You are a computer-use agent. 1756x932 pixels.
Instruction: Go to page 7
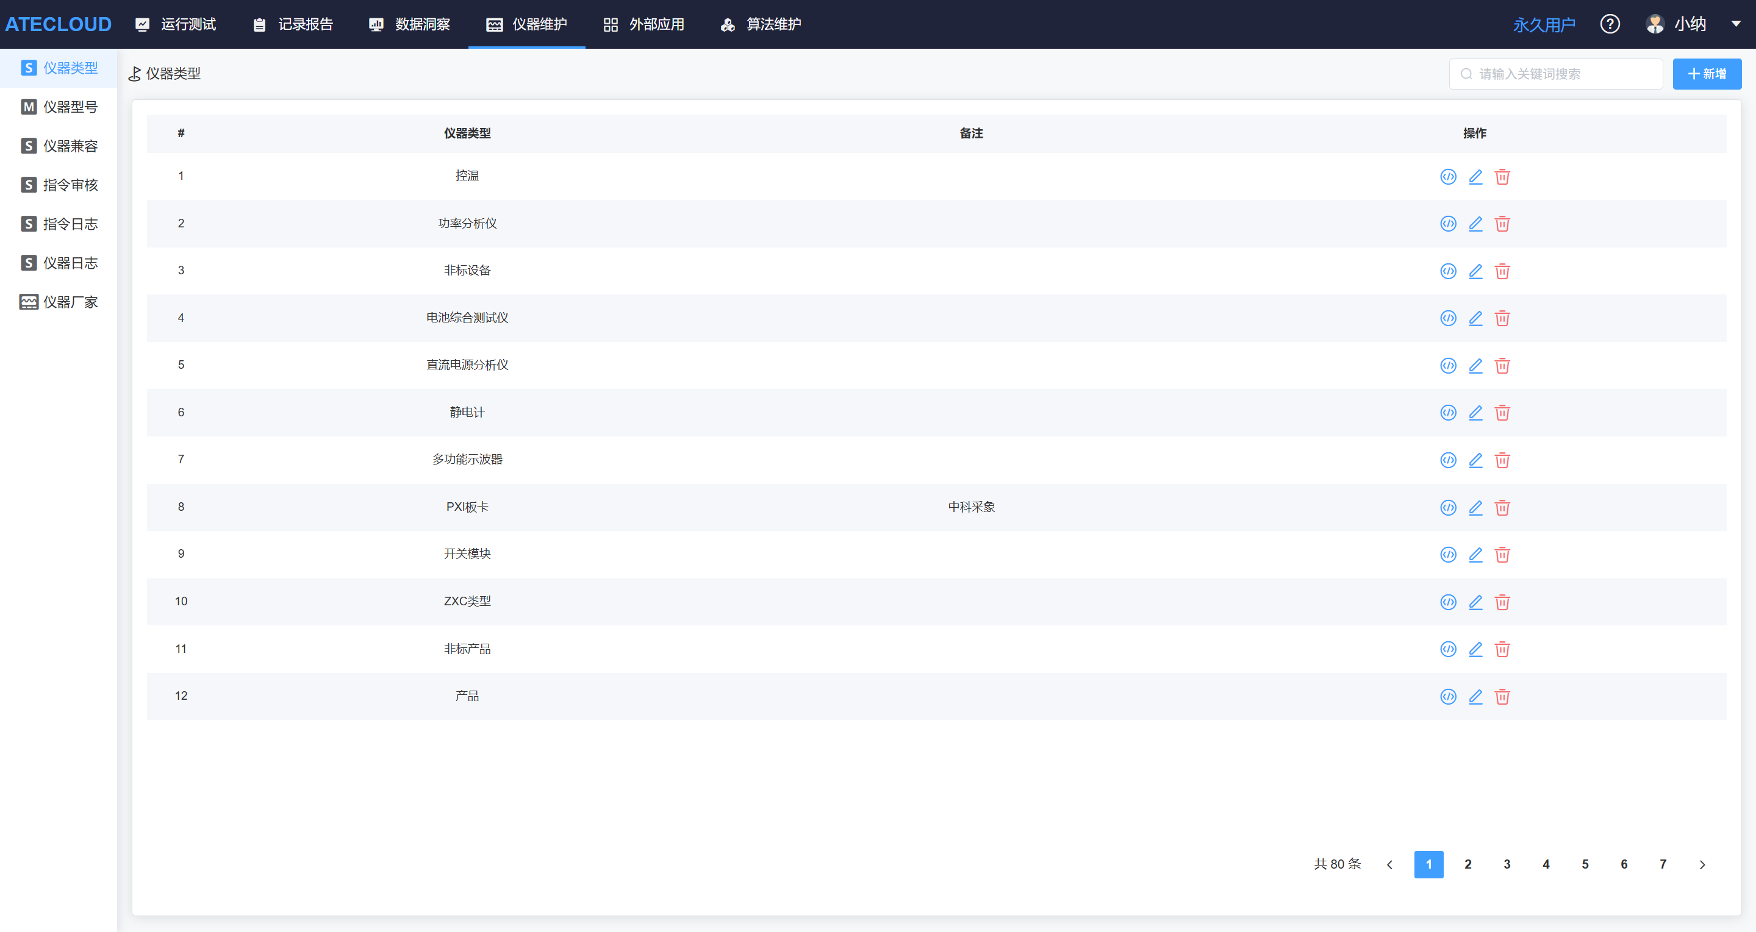point(1663,864)
